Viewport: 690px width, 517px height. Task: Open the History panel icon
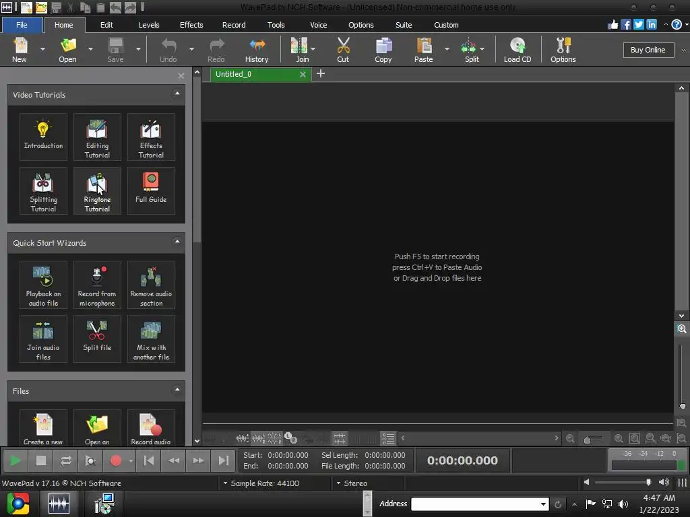(257, 50)
